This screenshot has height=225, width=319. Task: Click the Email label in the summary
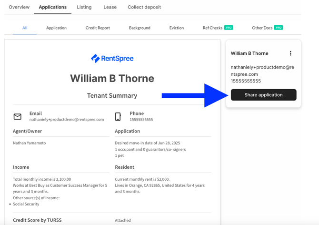[36, 113]
